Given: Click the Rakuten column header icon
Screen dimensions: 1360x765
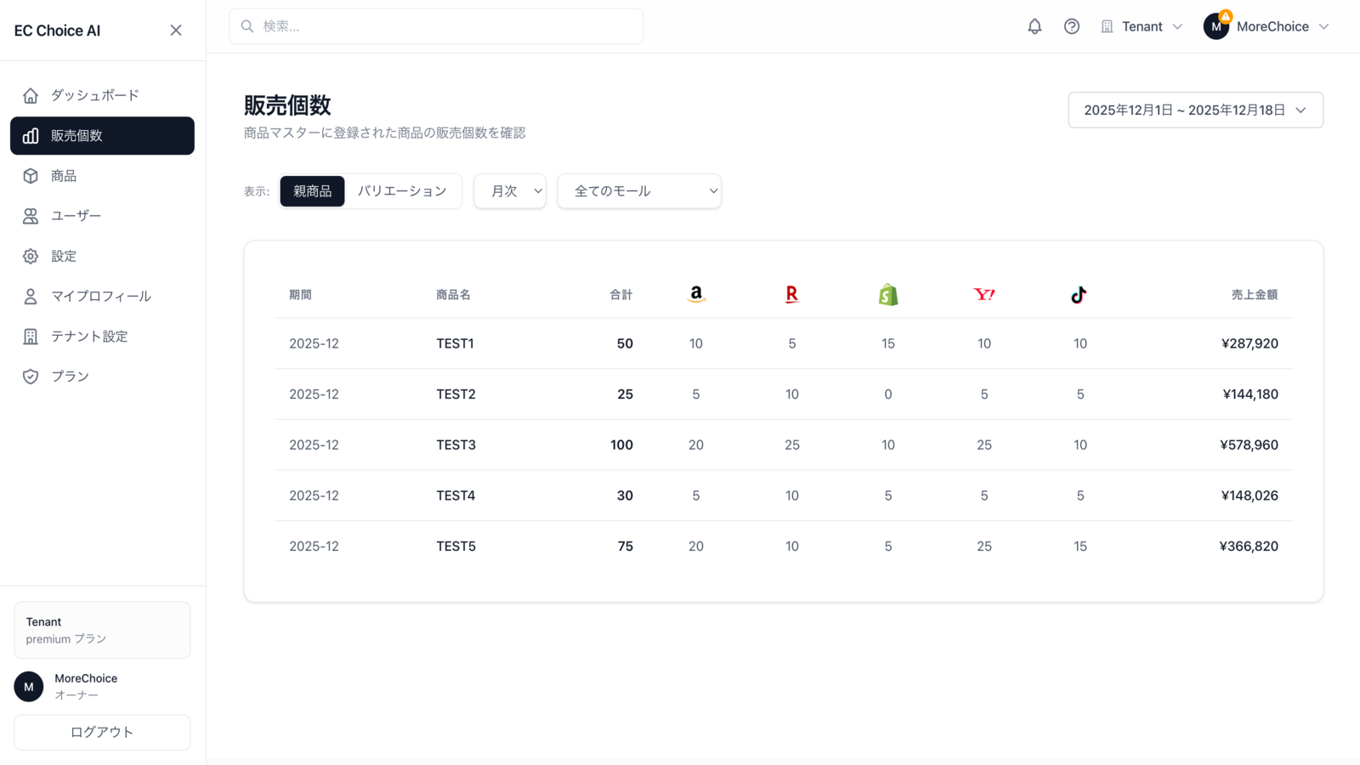Looking at the screenshot, I should click(792, 294).
